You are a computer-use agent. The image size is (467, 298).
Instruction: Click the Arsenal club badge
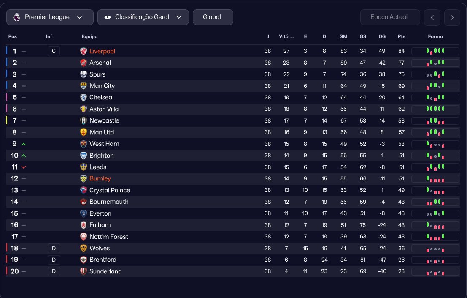[84, 63]
